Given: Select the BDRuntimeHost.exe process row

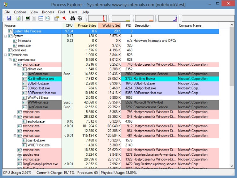Looking at the screenshot, I should [111, 93].
